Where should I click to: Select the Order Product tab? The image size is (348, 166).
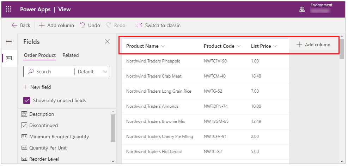point(39,55)
